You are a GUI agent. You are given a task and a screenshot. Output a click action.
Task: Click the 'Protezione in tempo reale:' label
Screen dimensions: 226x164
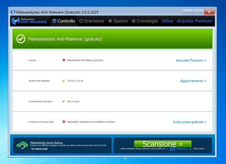click(41, 122)
